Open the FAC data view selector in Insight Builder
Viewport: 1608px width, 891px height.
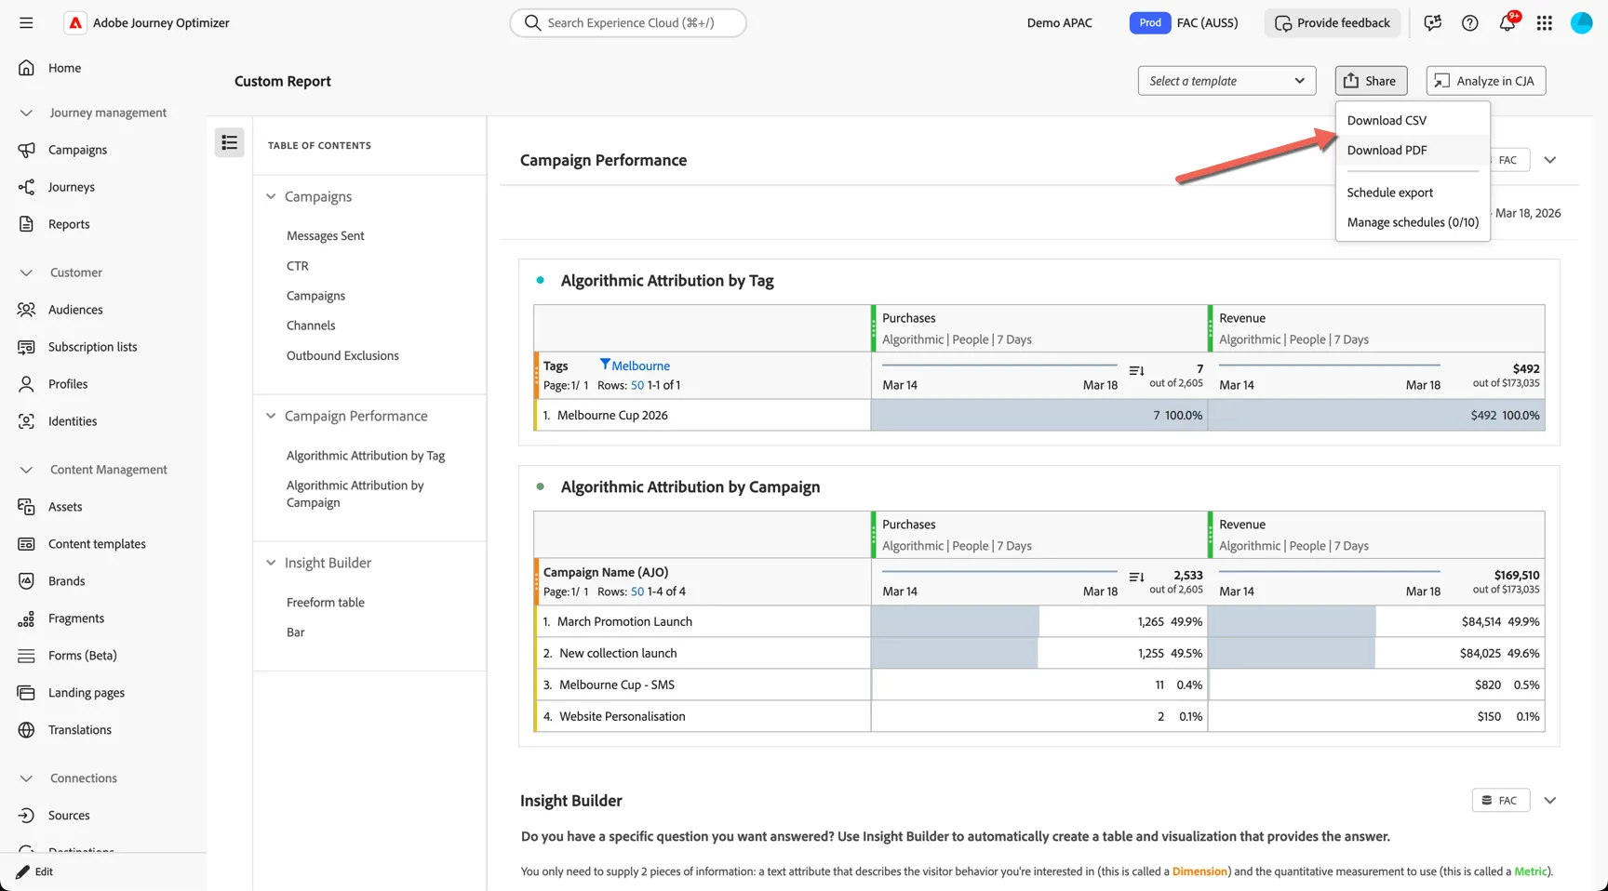(1500, 801)
